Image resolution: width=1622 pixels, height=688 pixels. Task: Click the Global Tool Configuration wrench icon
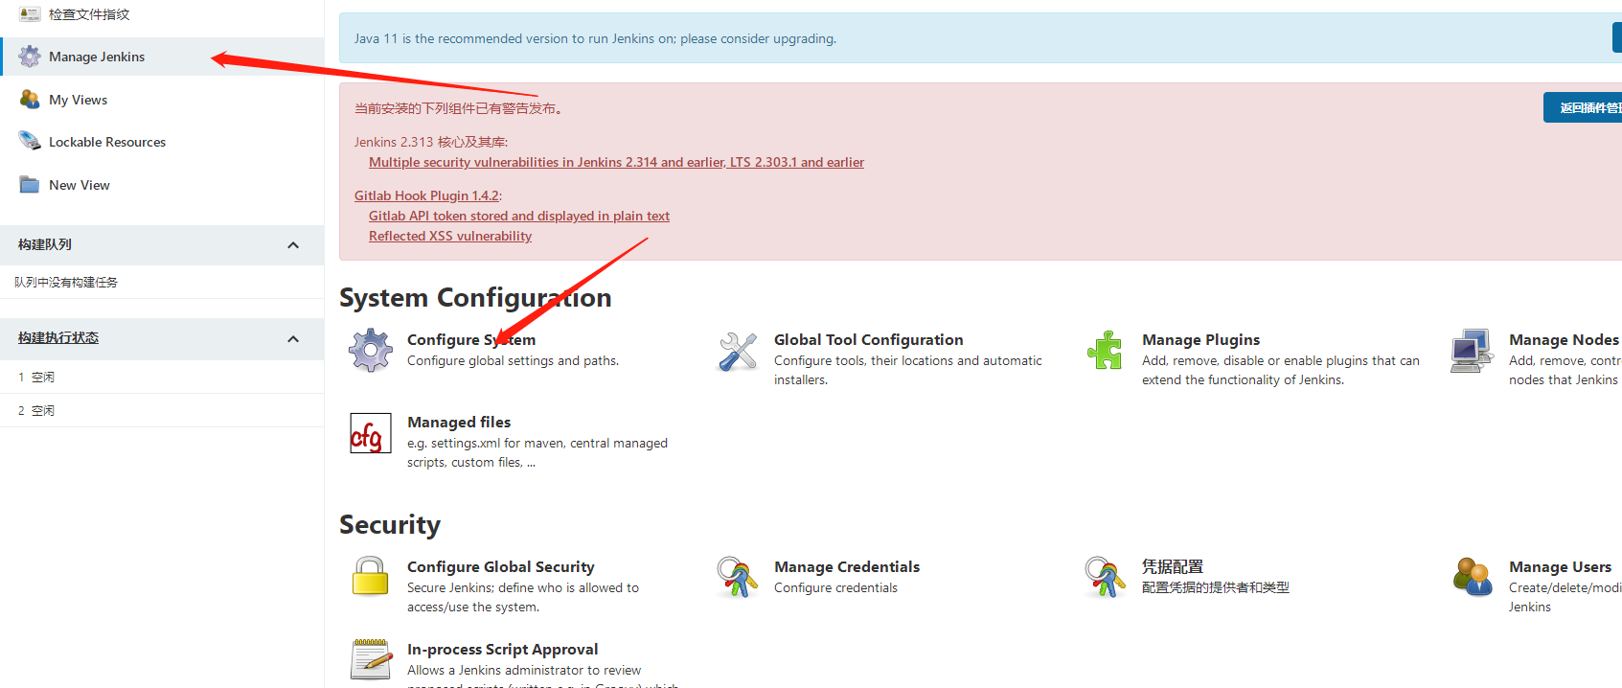point(738,351)
